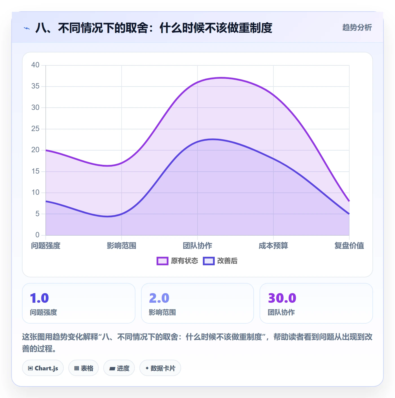Click the 成本预算 x-axis label
Image resolution: width=395 pixels, height=398 pixels.
tap(273, 246)
